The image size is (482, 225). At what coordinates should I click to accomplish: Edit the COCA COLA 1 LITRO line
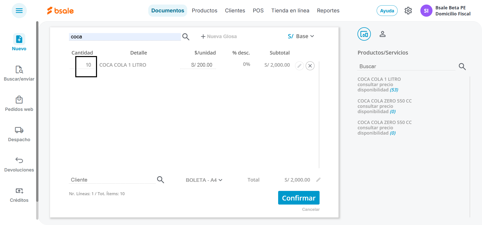coord(299,66)
